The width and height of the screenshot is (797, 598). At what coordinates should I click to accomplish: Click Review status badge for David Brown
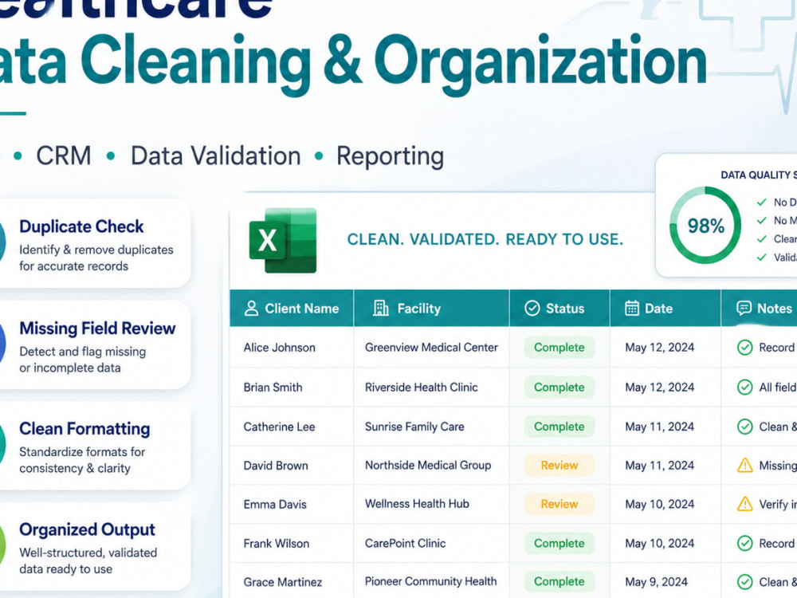559,465
